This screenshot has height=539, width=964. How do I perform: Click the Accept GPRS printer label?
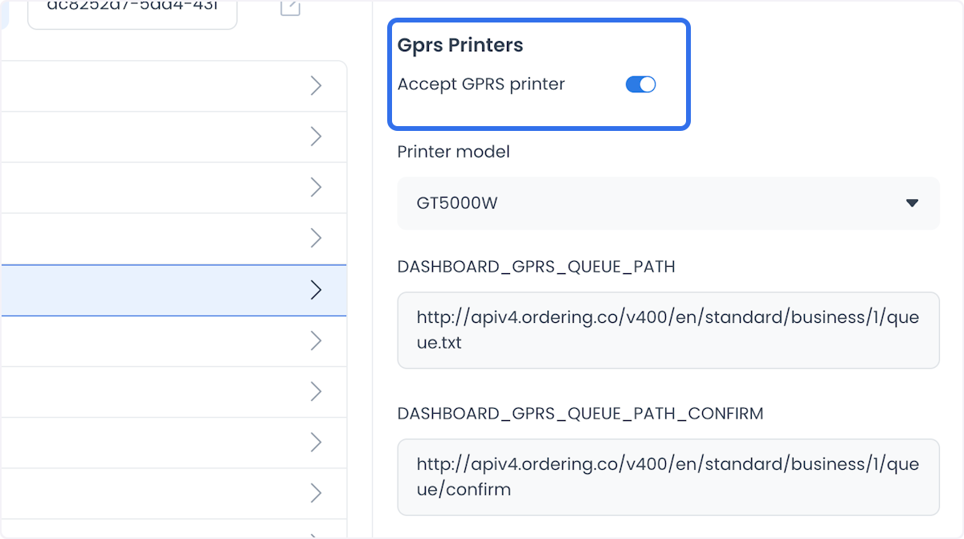(481, 84)
